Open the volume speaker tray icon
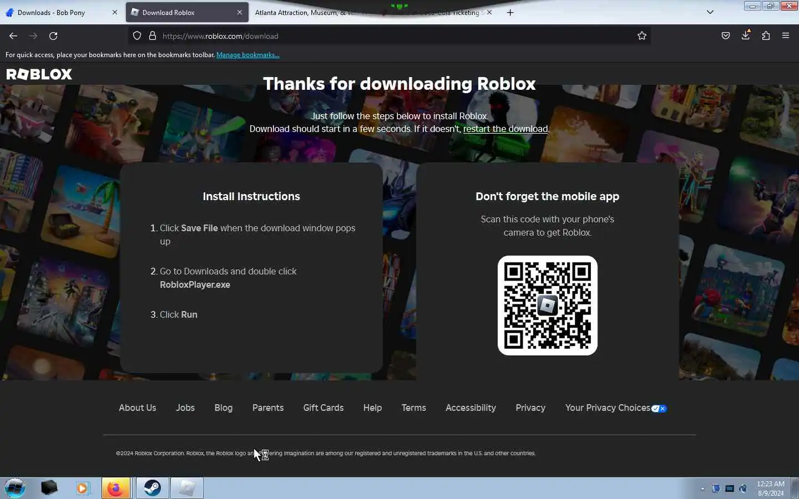Viewport: 799px width, 499px height. tap(744, 488)
